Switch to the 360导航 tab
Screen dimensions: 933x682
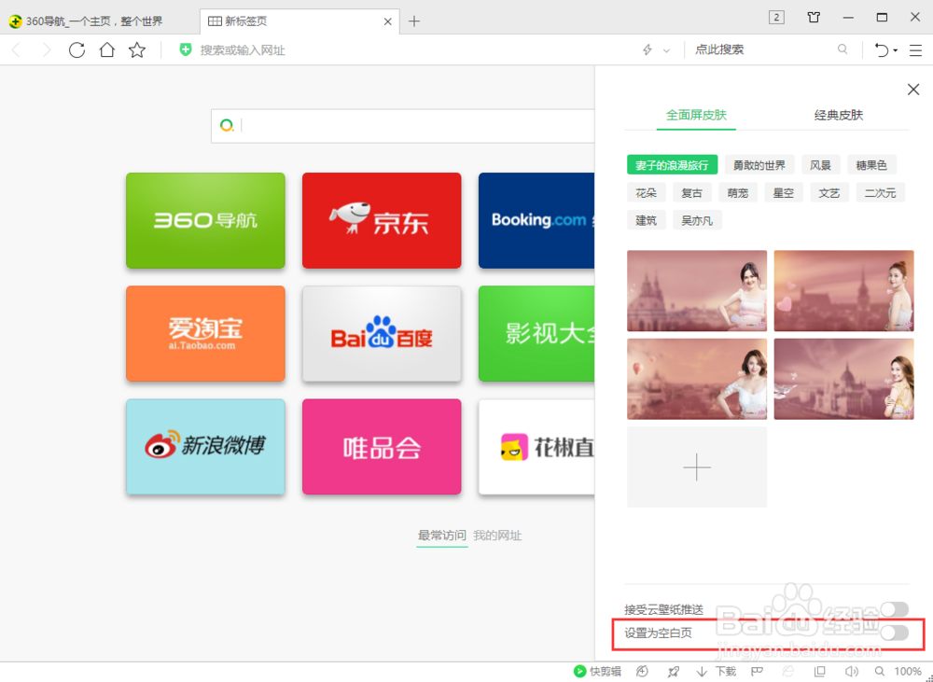click(100, 21)
